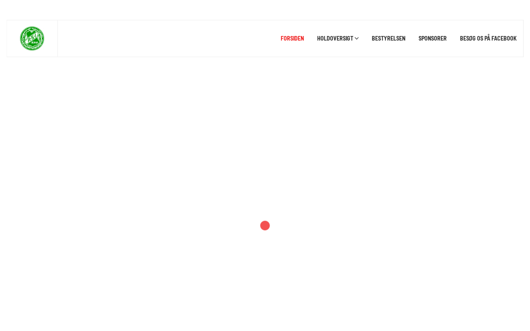Select the Sponsorer navigation item
Viewport: 530px width, 331px height.
(433, 38)
